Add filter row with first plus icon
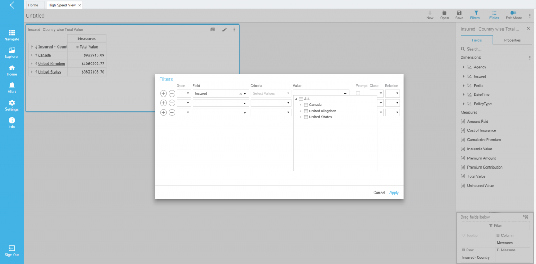The image size is (536, 264). point(163,93)
